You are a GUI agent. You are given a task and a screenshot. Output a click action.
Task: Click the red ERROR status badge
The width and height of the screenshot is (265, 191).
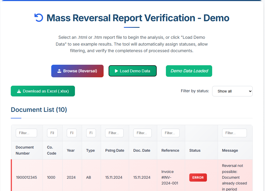click(198, 177)
